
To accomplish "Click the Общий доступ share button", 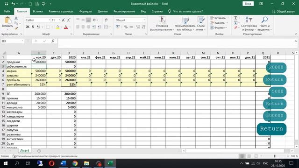I will point(284,11).
